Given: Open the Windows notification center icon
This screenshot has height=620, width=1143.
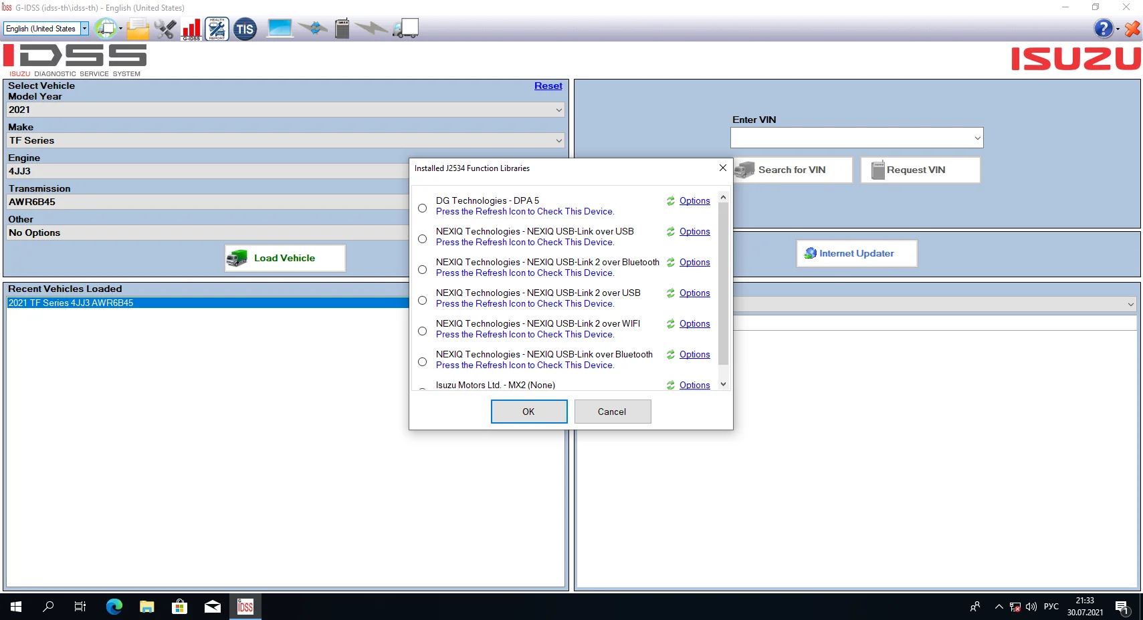Looking at the screenshot, I should tap(1122, 607).
